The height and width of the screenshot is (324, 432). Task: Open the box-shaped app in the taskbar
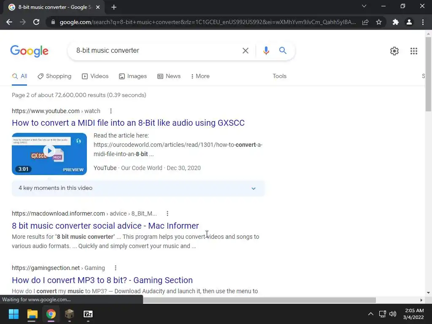point(70,314)
